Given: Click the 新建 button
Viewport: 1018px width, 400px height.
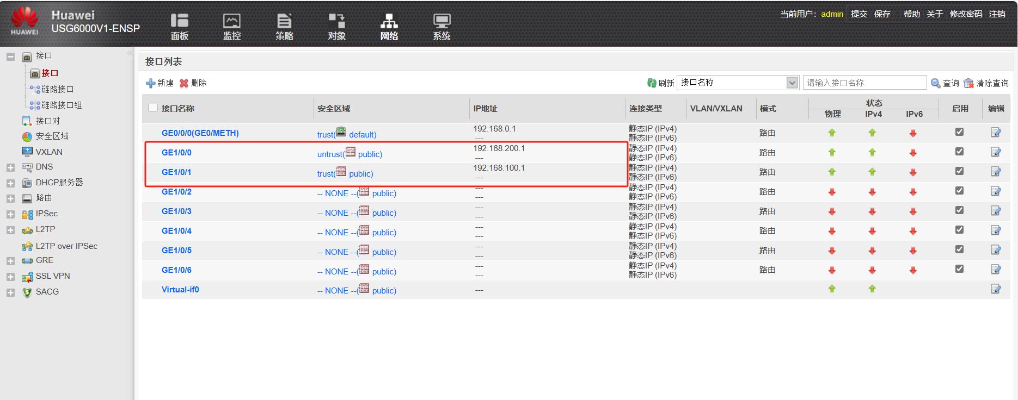Looking at the screenshot, I should point(160,83).
